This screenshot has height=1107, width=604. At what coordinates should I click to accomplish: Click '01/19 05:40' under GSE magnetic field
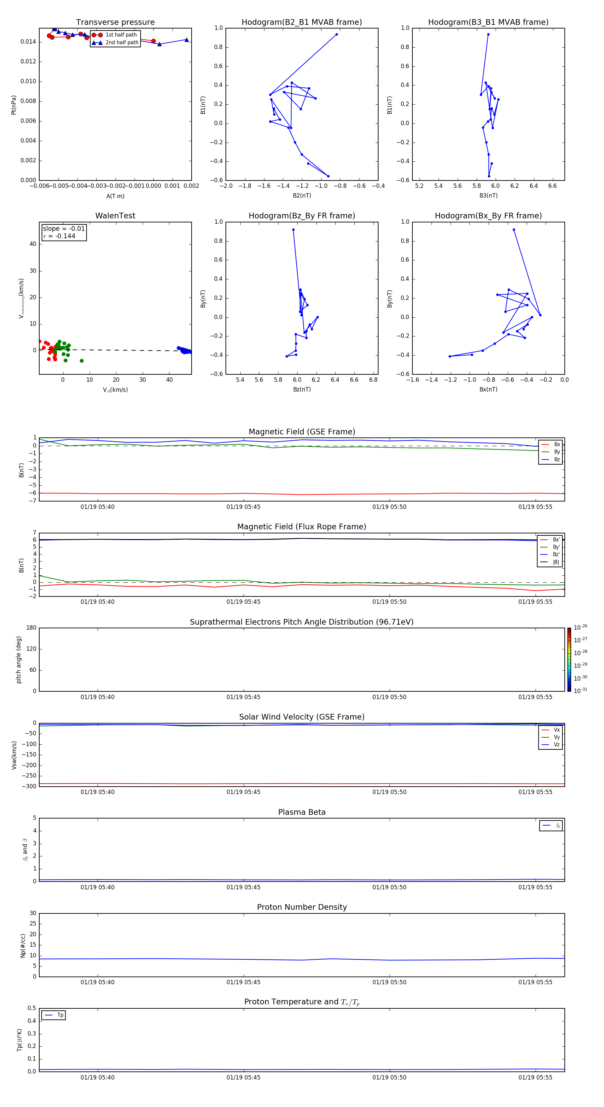pyautogui.click(x=98, y=507)
